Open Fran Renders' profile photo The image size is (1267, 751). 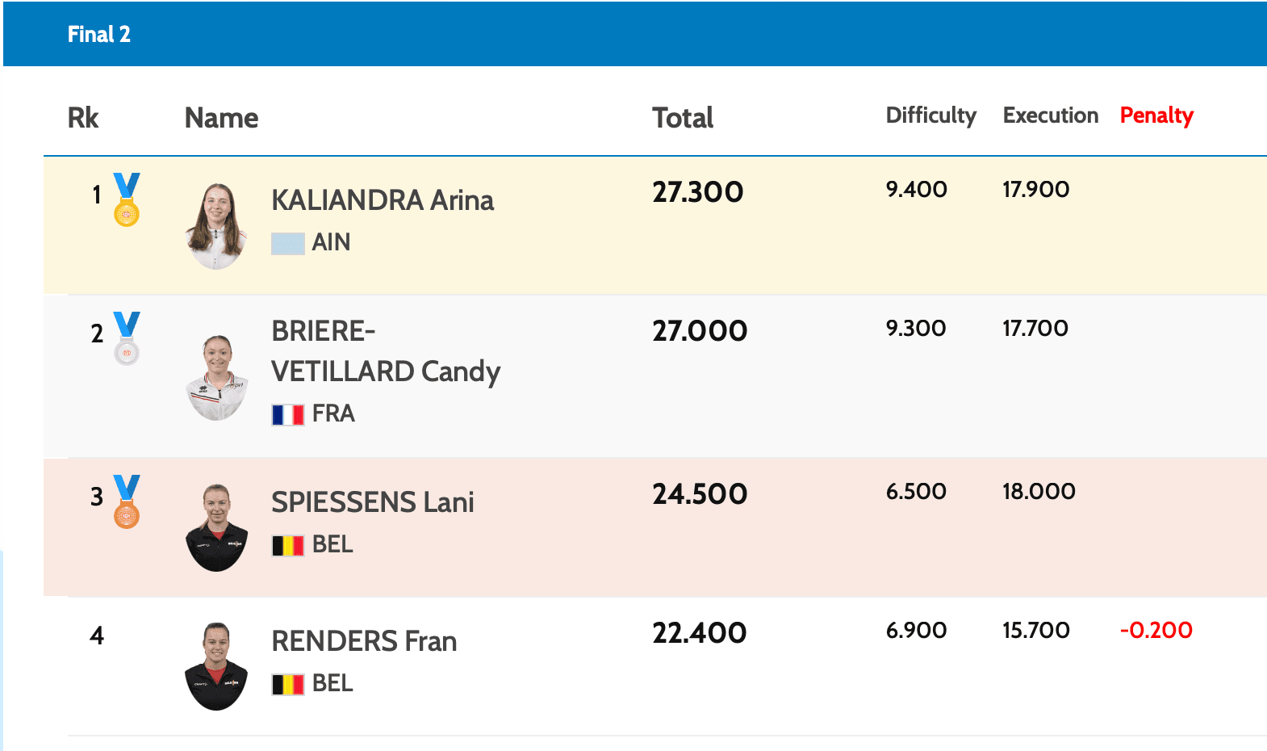coord(216,666)
